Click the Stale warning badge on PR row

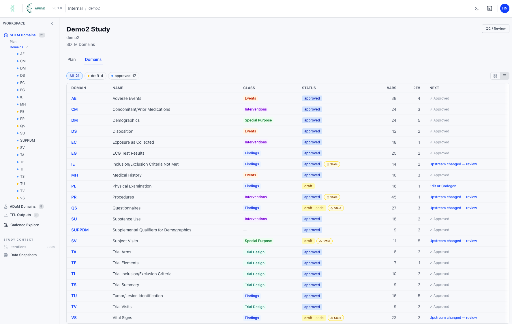pos(332,197)
